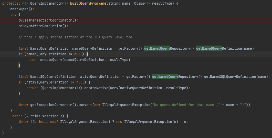Click 'new IllegalArgumentException(e)' in the catch block
The height and width of the screenshot is (138, 272).
147,122
